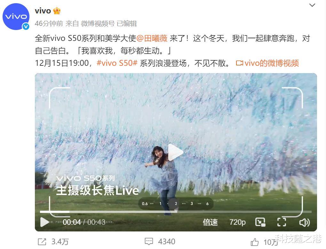Toggle picture-in-picture mini player
Image resolution: width=326 pixels, height=249 pixels.
pos(260,222)
